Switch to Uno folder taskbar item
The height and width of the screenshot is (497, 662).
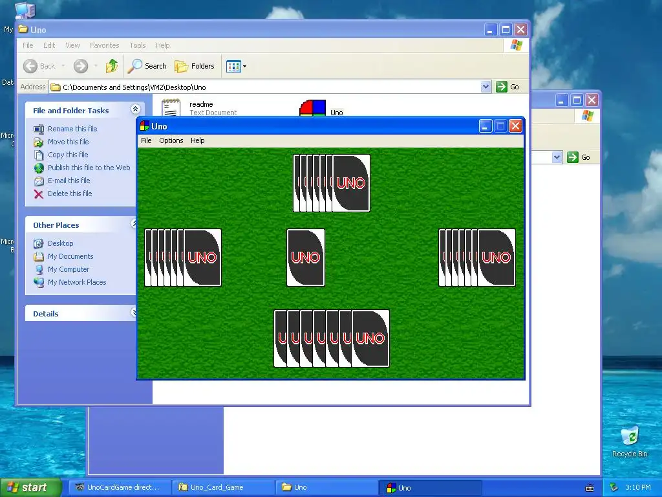point(326,487)
